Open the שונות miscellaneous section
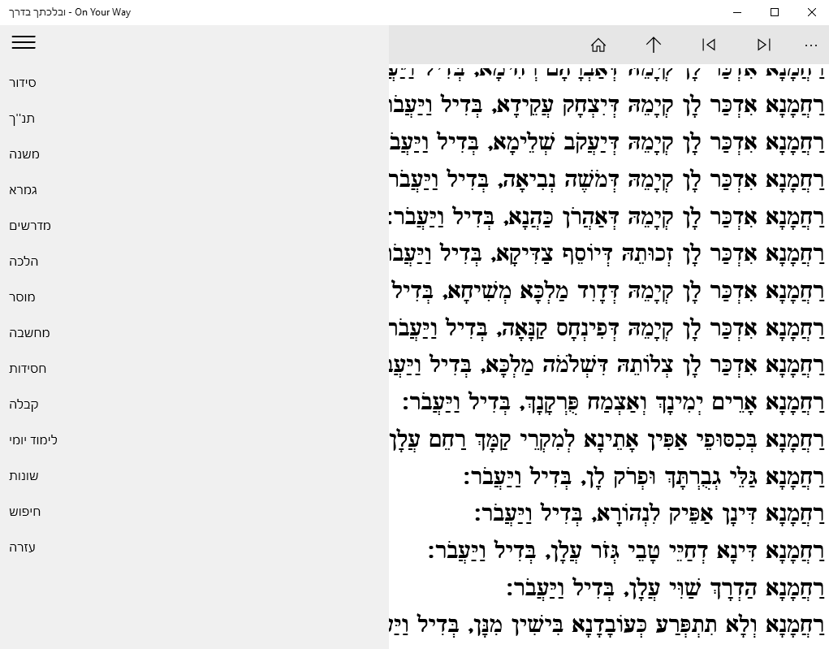This screenshot has height=649, width=829. [24, 476]
